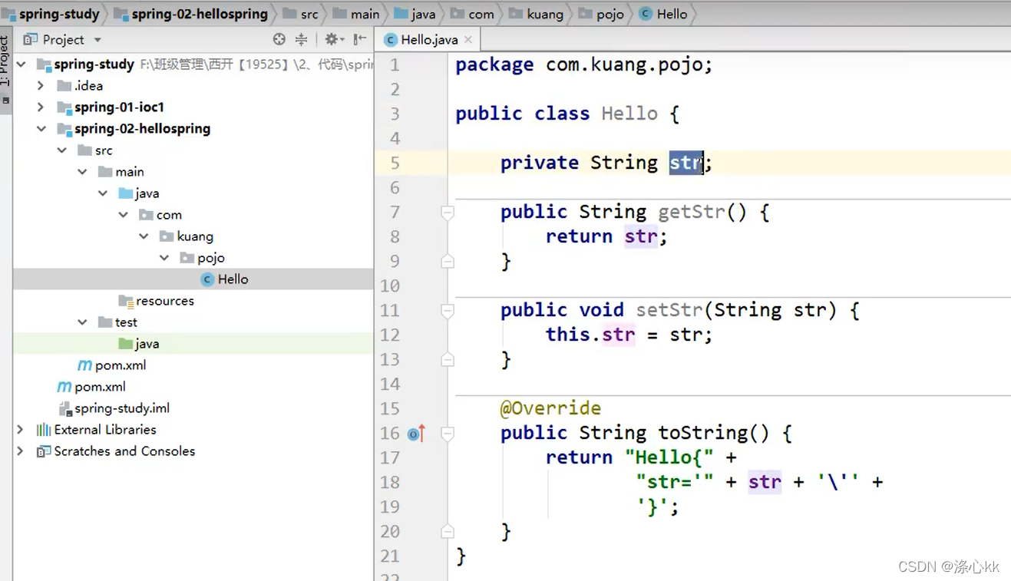The image size is (1011, 581).
Task: Select the Hello class in project tree
Action: pos(193,279)
